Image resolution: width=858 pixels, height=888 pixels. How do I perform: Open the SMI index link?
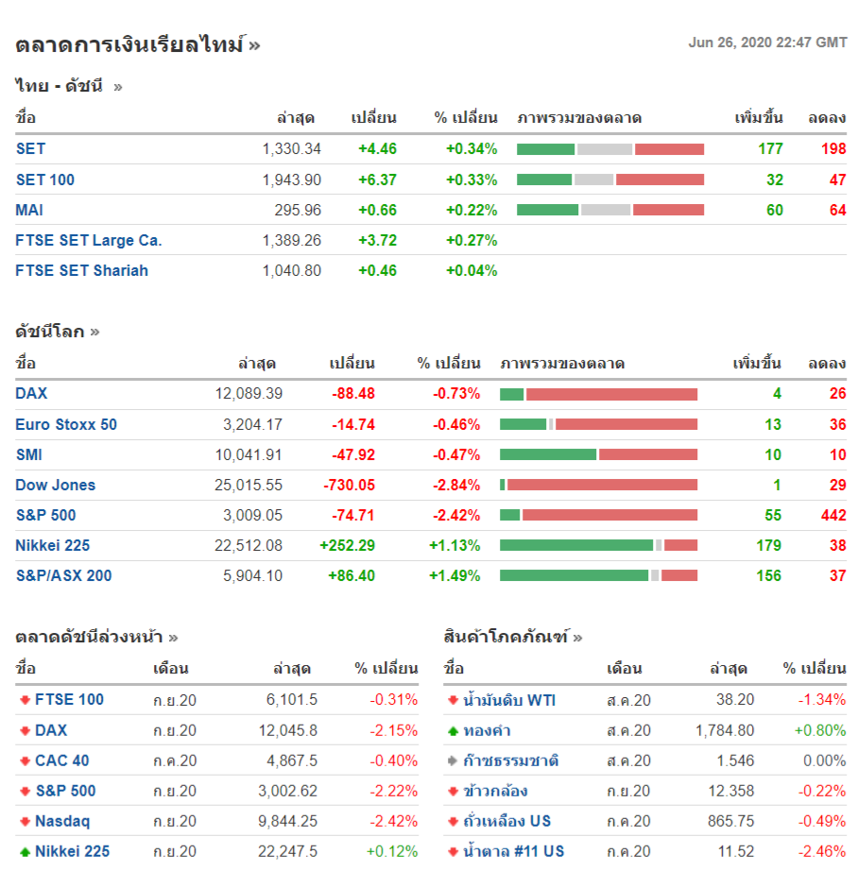pyautogui.click(x=29, y=454)
